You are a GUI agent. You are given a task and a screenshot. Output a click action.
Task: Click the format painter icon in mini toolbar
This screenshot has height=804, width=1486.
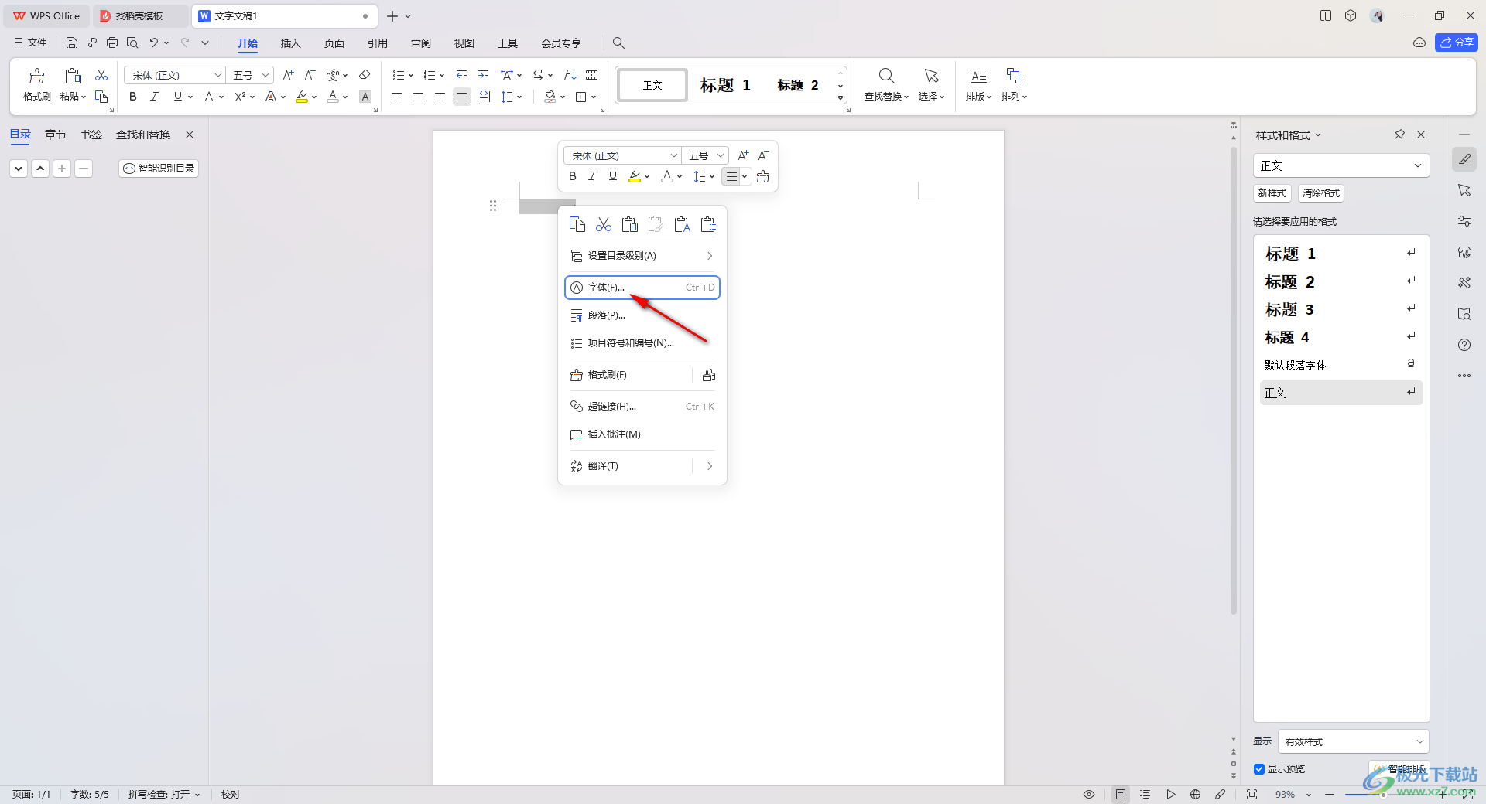click(763, 176)
